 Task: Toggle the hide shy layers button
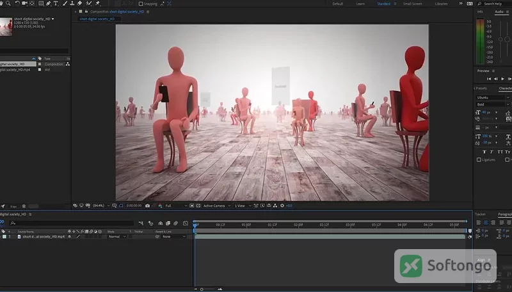coord(161,223)
